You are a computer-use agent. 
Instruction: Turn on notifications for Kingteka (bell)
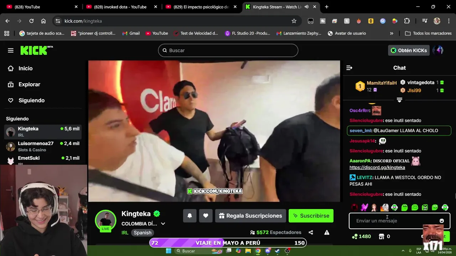point(190,216)
